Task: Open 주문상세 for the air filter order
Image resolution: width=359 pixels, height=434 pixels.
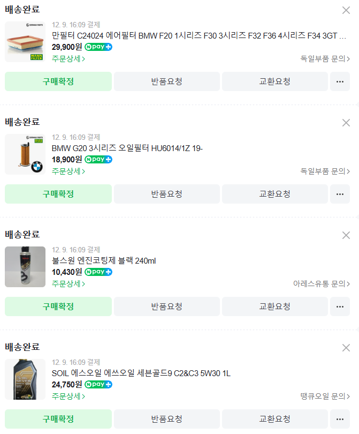Action: click(x=68, y=59)
